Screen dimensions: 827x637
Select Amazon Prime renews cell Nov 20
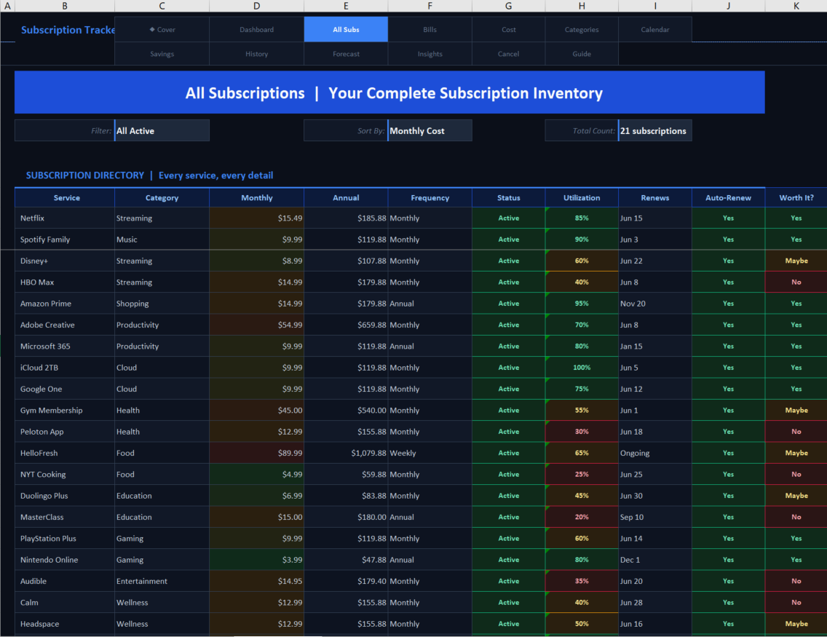[x=655, y=303]
